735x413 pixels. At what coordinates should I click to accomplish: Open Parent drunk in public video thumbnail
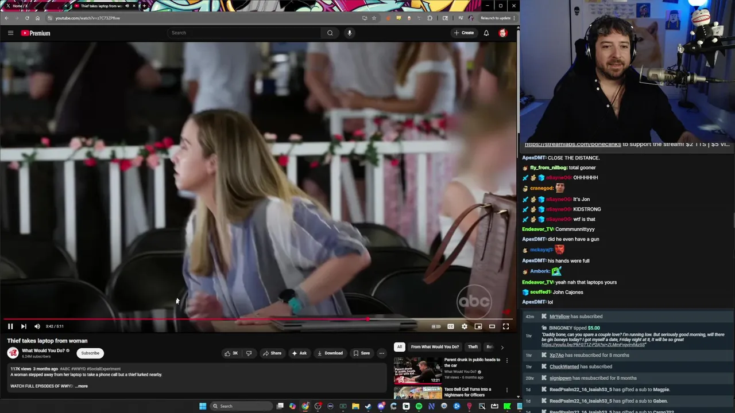tap(417, 370)
